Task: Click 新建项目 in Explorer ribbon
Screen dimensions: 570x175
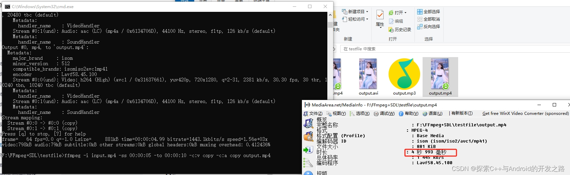Action: click(355, 11)
